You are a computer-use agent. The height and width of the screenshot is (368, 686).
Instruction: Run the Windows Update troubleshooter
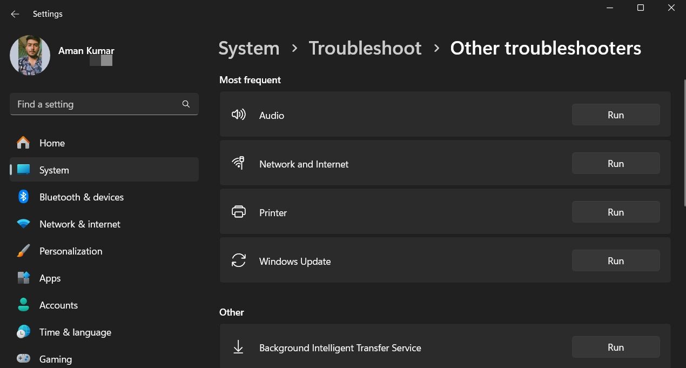click(x=615, y=260)
